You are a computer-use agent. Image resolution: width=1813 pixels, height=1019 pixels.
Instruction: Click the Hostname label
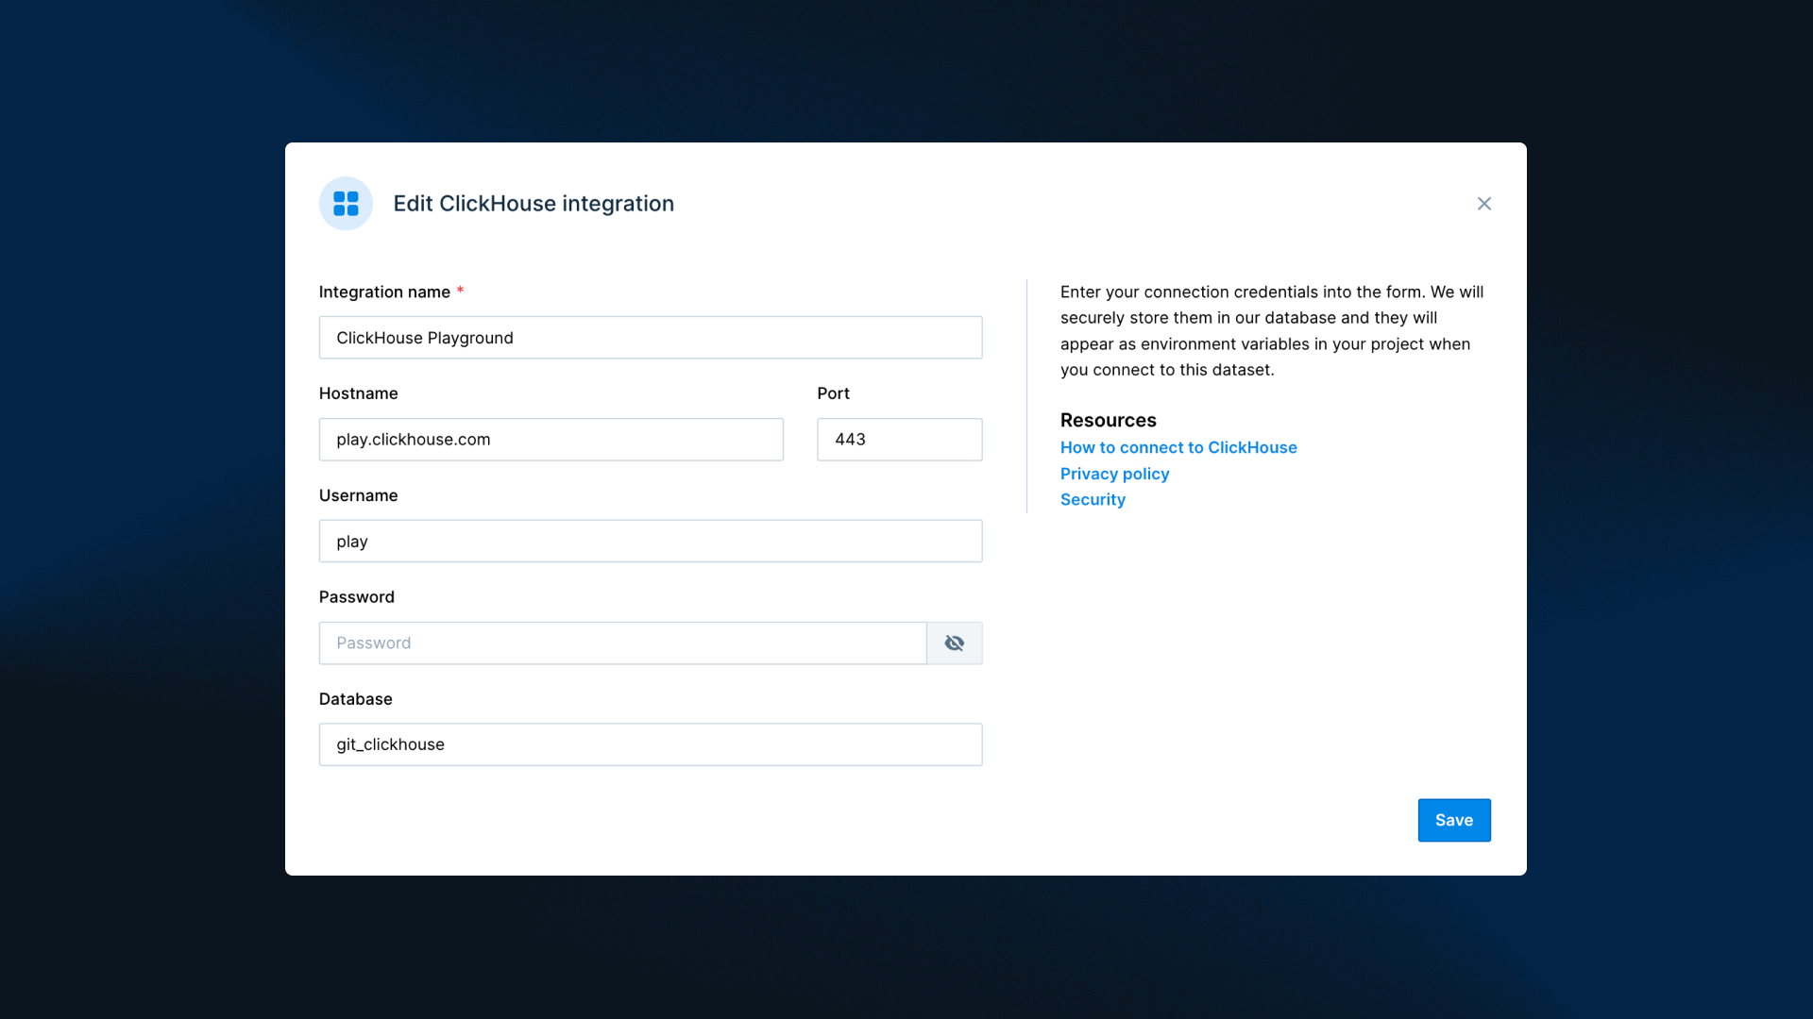point(359,393)
